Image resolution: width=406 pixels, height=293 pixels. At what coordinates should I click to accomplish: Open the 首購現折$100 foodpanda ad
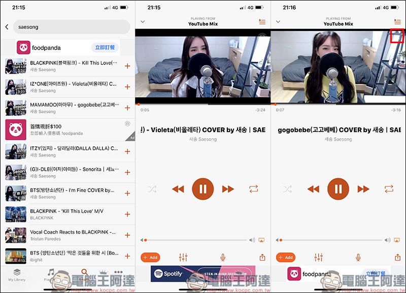coord(70,130)
